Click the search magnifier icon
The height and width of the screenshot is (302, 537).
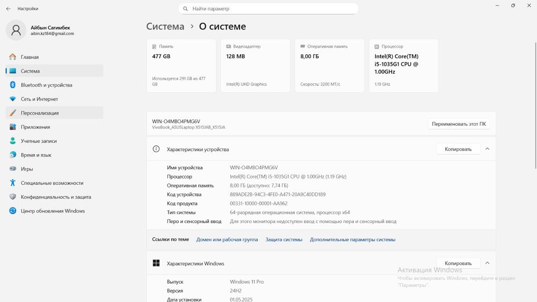pyautogui.click(x=186, y=9)
